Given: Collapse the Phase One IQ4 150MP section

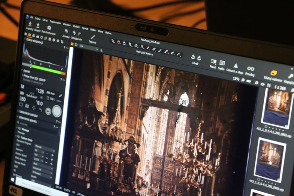Looking at the screenshot, I should (23, 75).
